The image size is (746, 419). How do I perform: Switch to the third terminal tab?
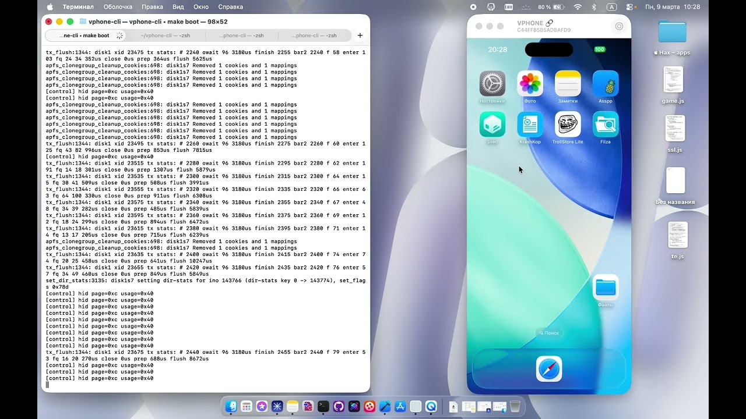coord(241,35)
